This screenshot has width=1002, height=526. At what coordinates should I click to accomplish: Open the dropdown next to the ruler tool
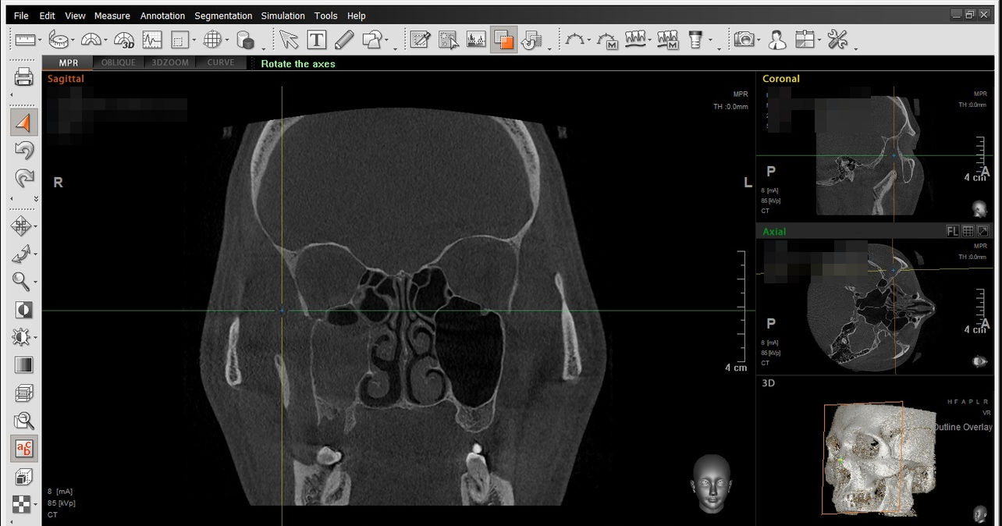pos(39,40)
